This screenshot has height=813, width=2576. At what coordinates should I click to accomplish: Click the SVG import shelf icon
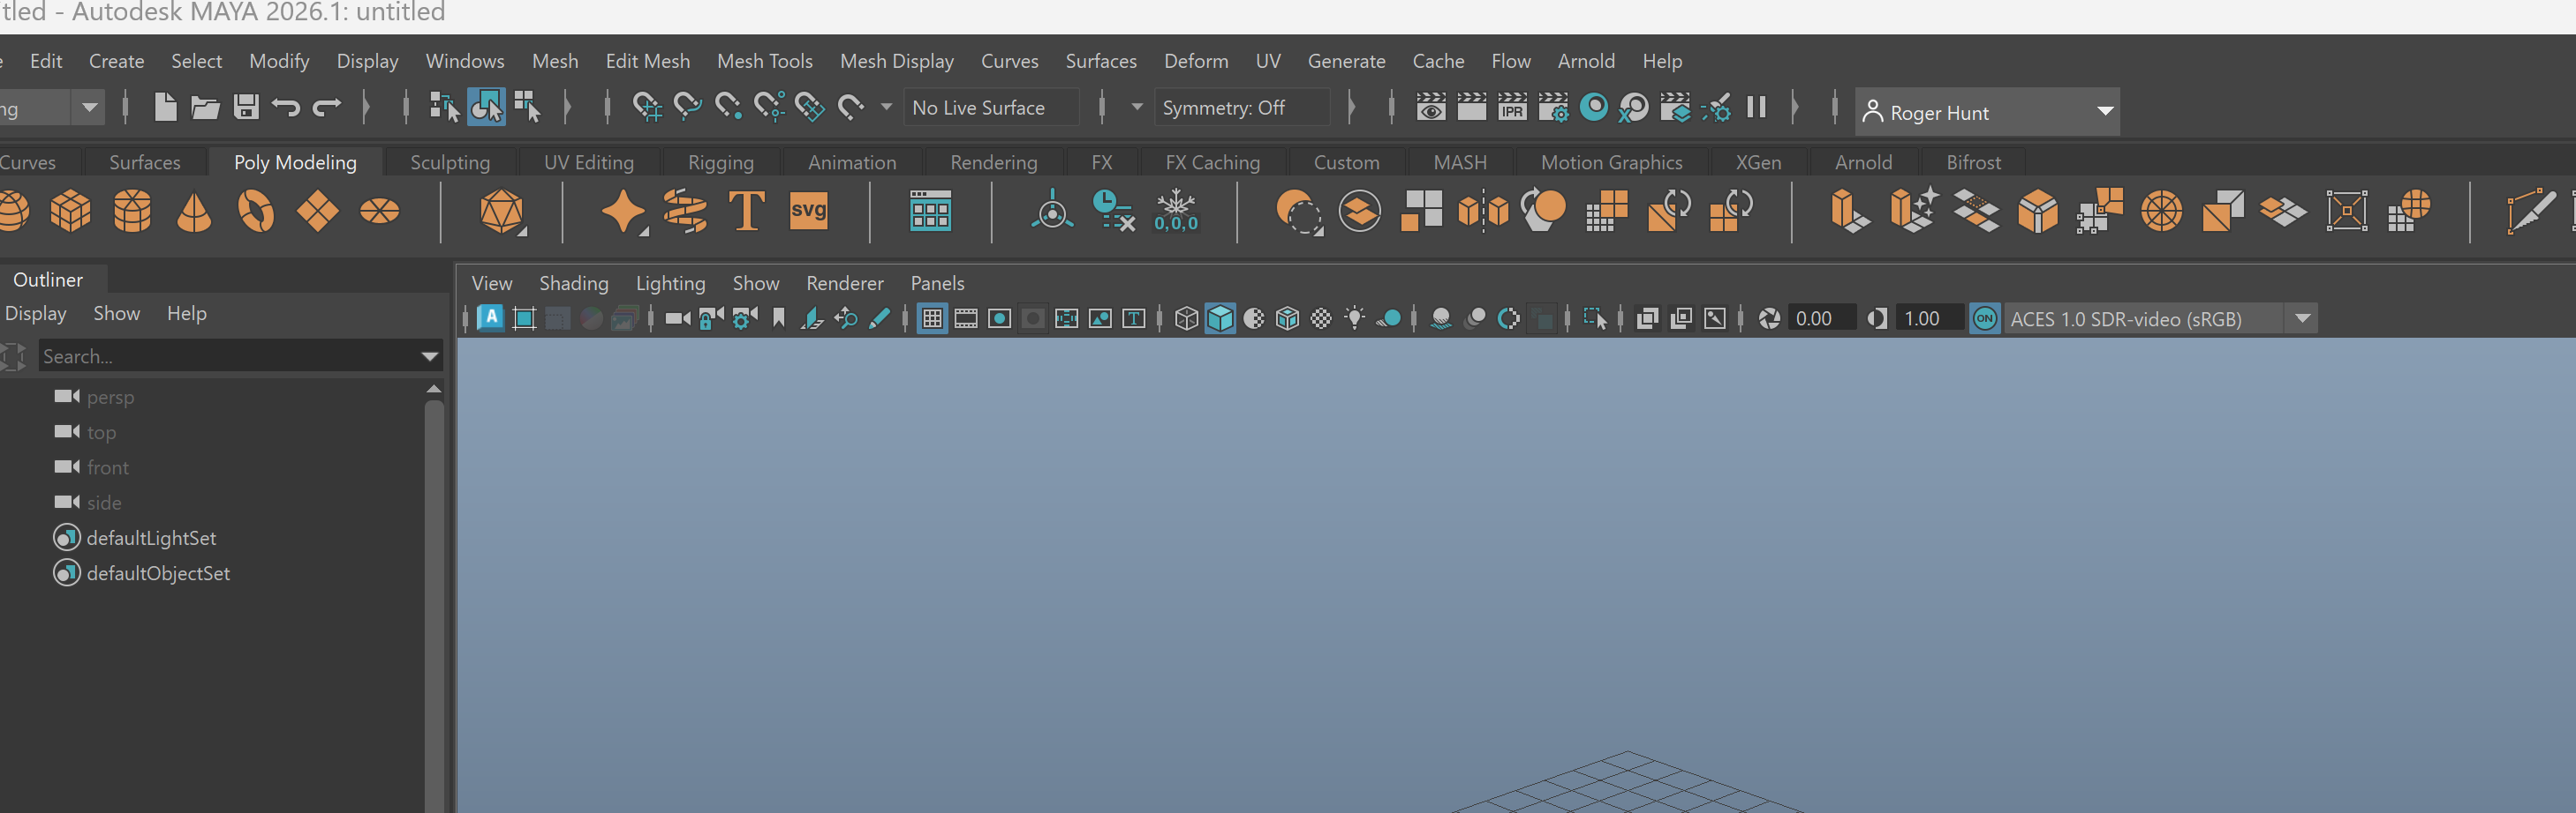(808, 212)
